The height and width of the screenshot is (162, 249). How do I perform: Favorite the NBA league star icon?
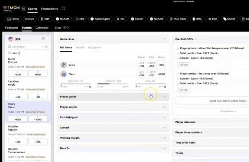click(9, 53)
